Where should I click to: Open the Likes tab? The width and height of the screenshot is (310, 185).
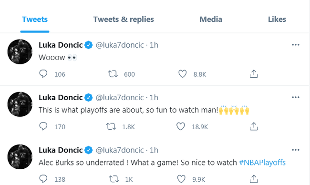(277, 20)
